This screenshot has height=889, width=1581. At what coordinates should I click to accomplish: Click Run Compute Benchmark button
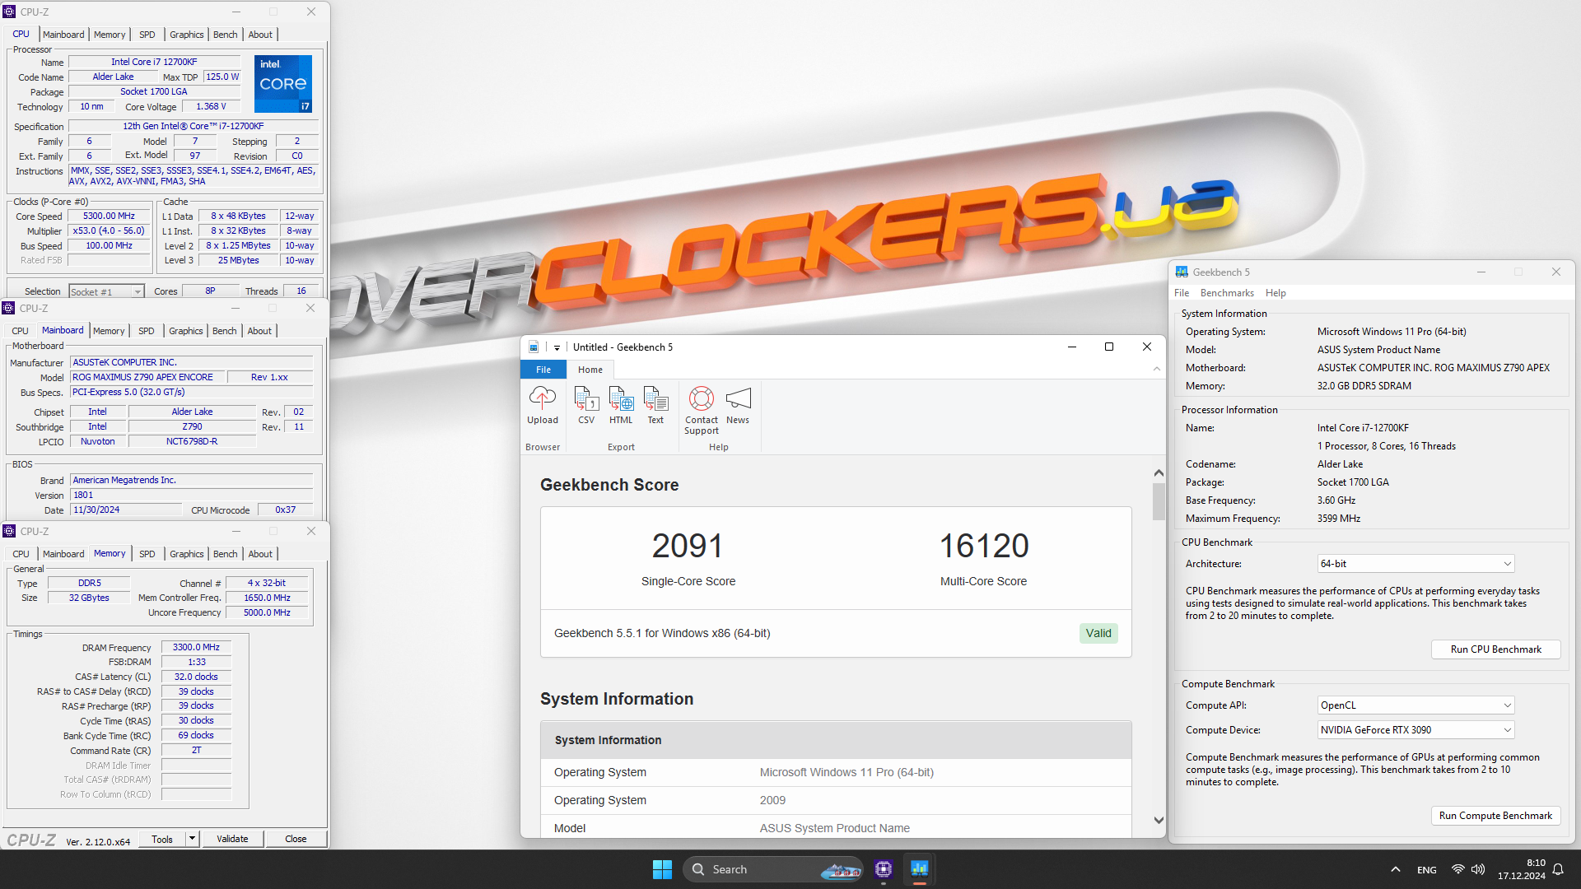(1495, 816)
